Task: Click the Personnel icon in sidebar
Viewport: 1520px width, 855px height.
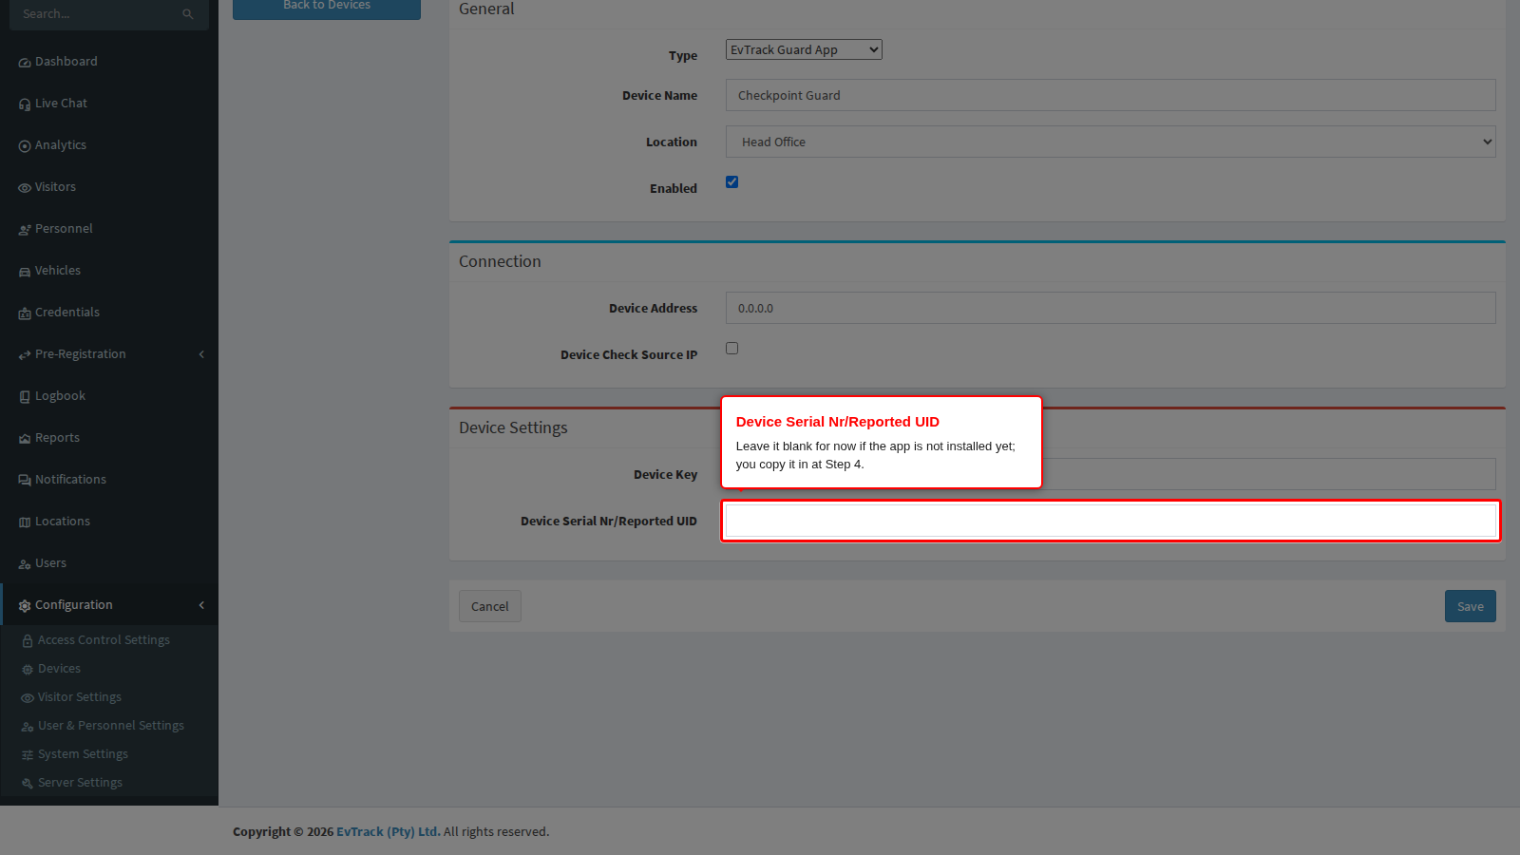Action: tap(25, 230)
